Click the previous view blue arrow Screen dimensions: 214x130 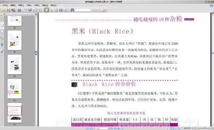[x=119, y=128]
